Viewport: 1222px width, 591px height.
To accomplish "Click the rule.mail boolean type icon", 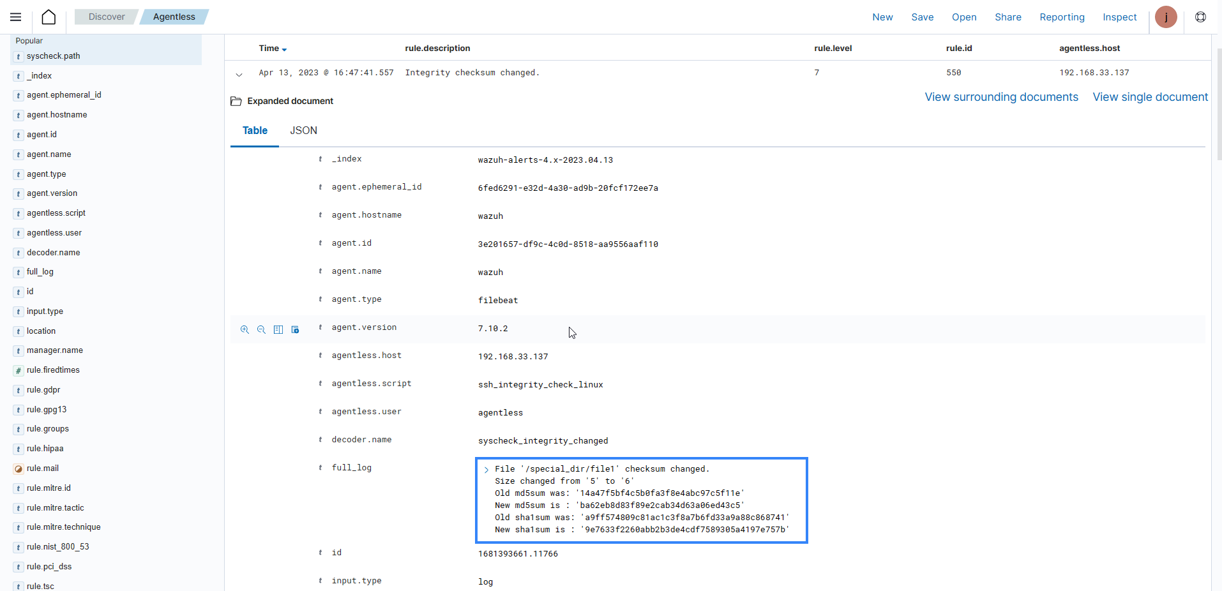I will [19, 469].
